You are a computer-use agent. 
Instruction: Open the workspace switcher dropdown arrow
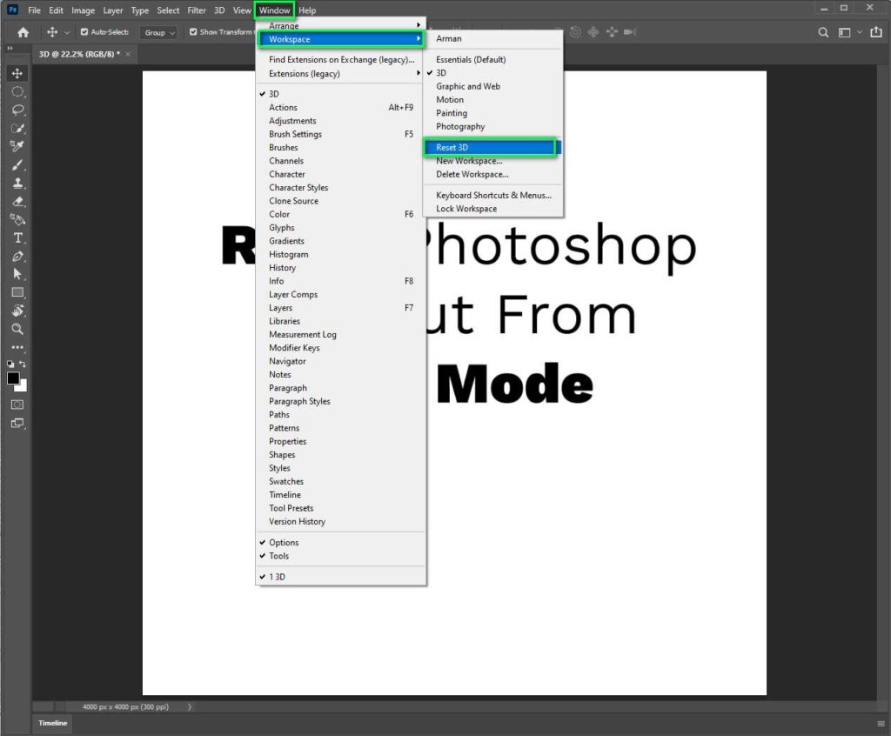pos(859,32)
